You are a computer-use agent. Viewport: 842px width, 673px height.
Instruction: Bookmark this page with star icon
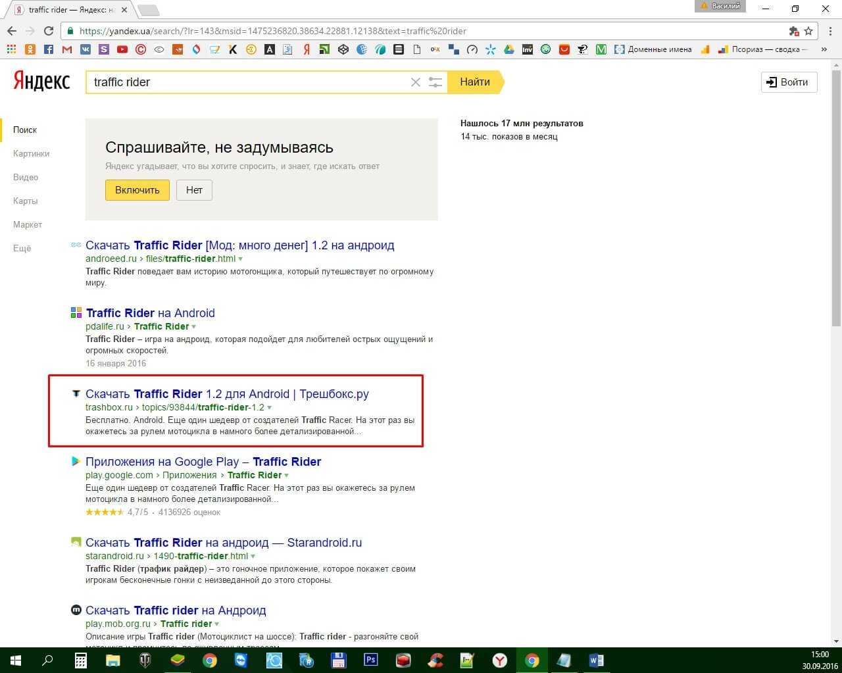tap(808, 31)
